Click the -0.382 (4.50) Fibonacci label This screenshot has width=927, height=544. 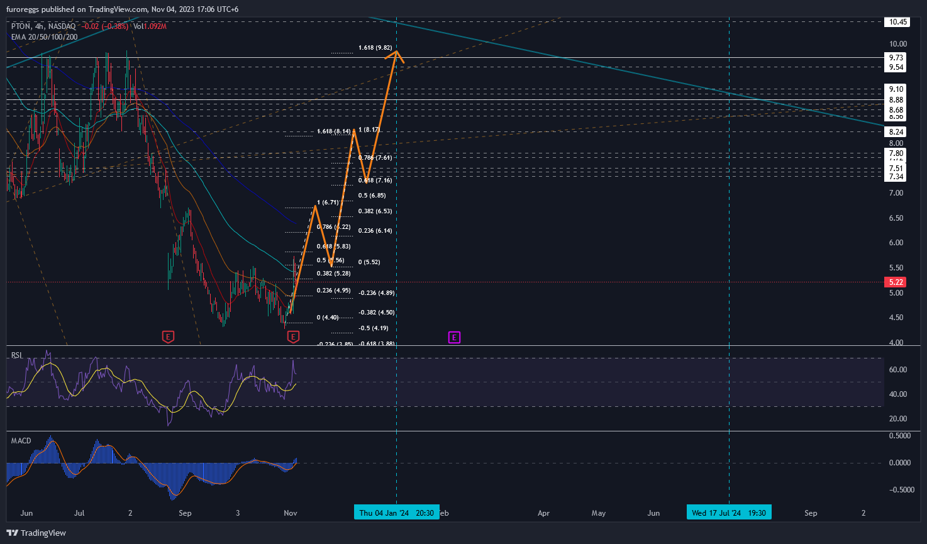376,313
